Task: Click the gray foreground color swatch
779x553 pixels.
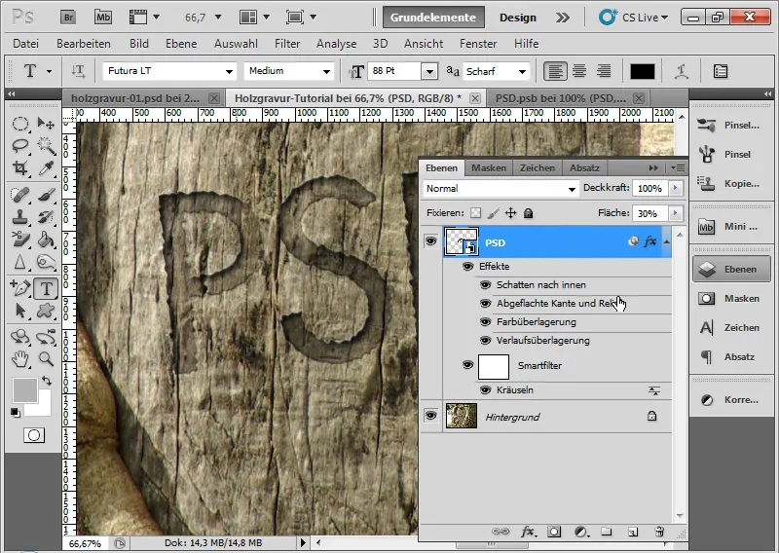Action: 25,390
